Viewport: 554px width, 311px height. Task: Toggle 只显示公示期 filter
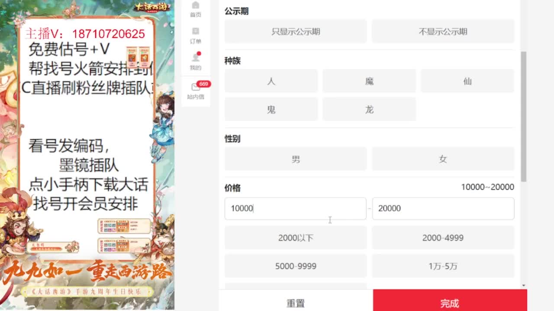[296, 32]
